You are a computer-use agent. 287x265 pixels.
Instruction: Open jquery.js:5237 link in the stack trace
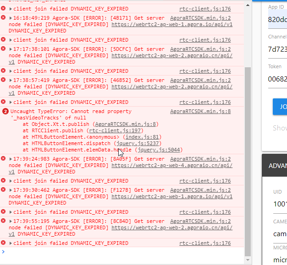coord(138,143)
